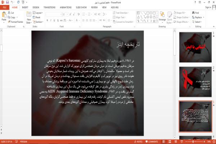This screenshot has height=144, width=216.
Task: Open the Clipboard pane dialog launcher
Action: (x=23, y=26)
